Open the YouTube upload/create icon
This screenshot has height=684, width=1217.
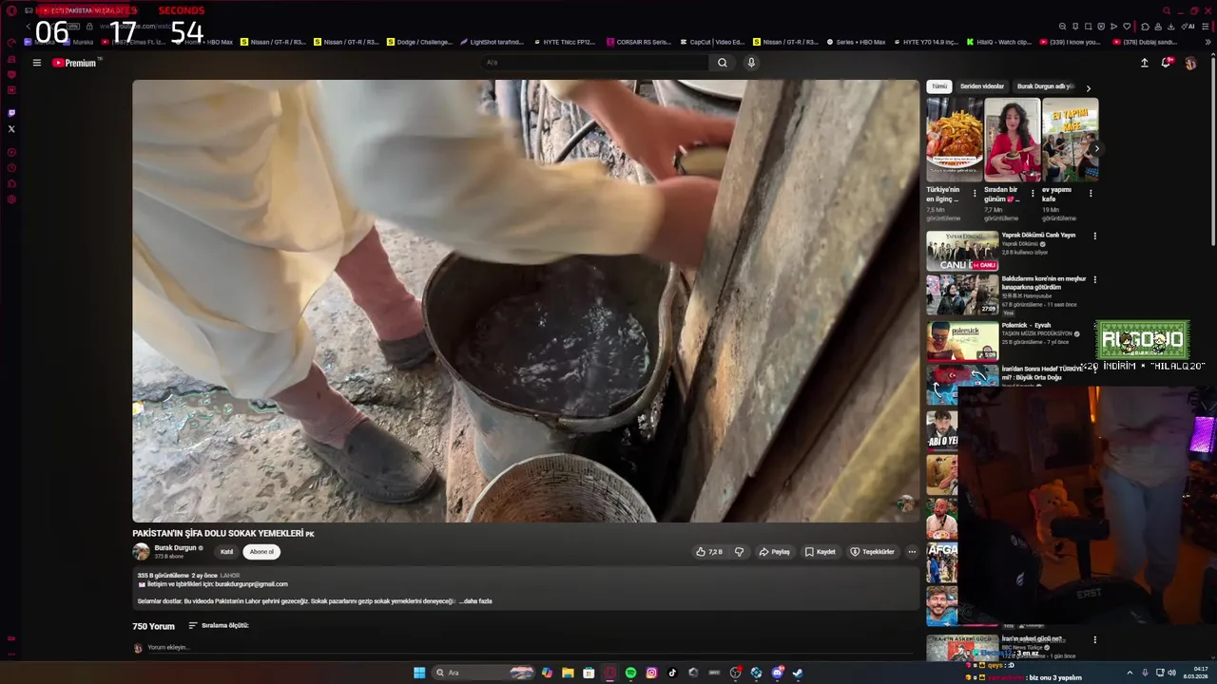(1145, 63)
